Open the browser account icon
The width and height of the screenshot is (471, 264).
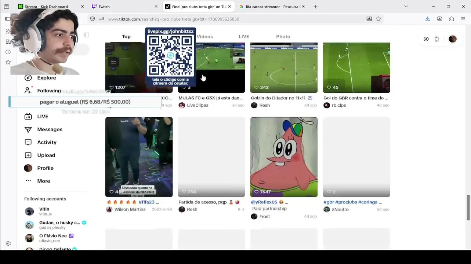439,19
